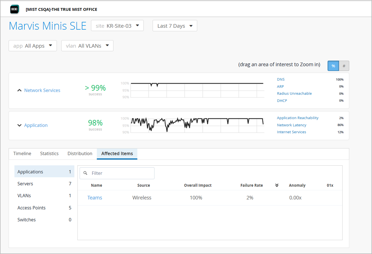The image size is (372, 254).
Task: Switch to the Distribution tab
Action: [80, 153]
